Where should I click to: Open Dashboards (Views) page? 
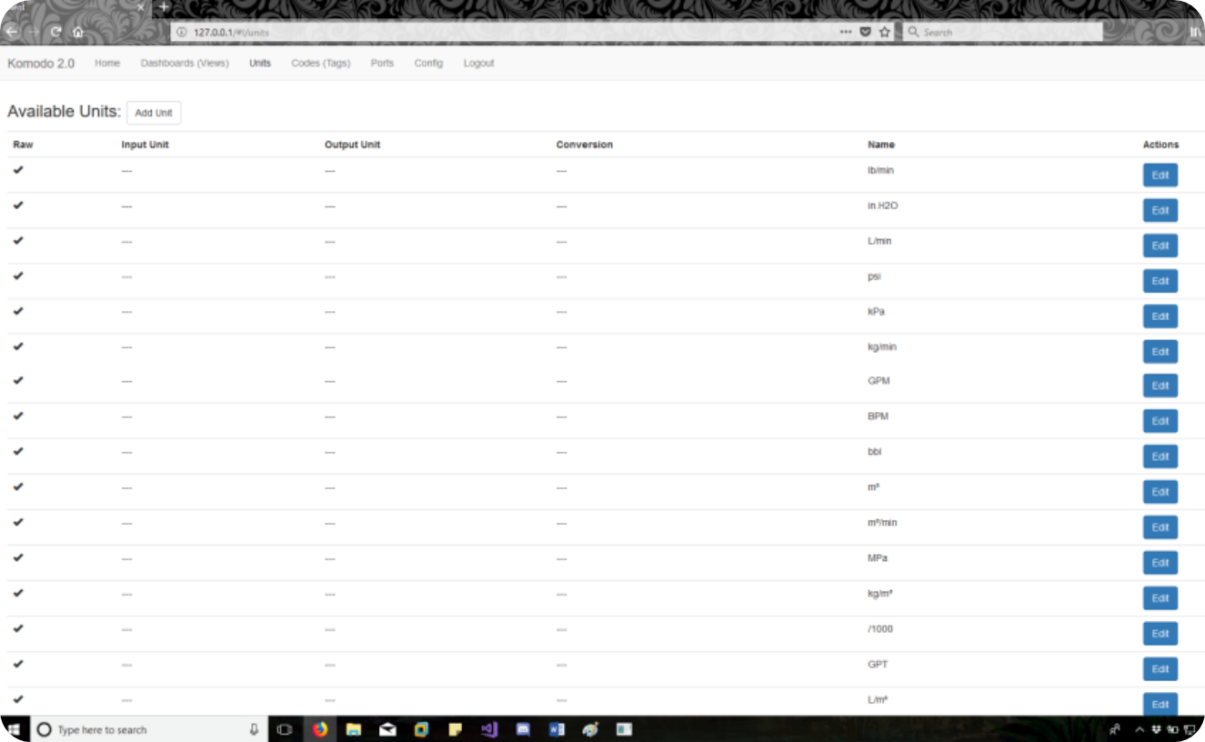pos(185,64)
